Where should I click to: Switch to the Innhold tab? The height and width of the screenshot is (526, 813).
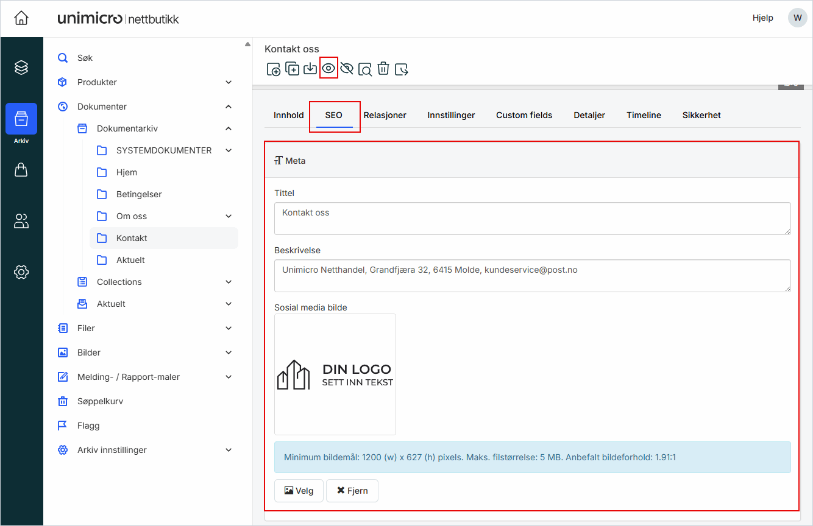288,115
